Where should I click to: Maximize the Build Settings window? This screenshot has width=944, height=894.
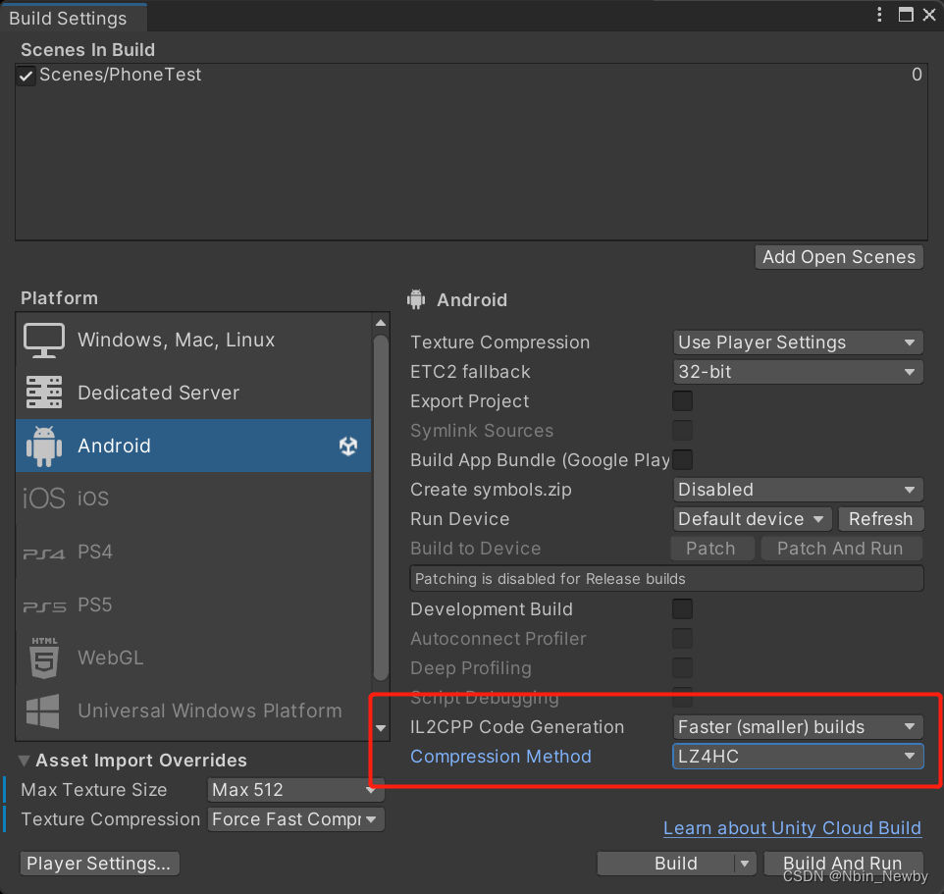point(906,15)
